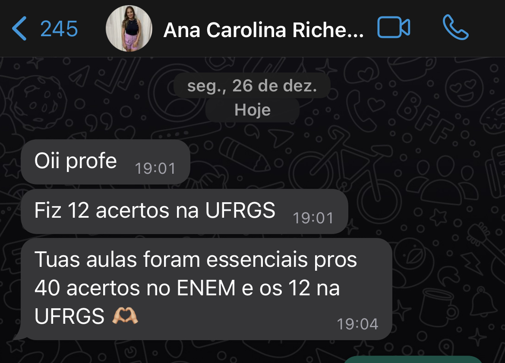Tap the 19:01 timestamp beside 'Oii profe'
Viewport: 505px width, 363px height.
tap(155, 168)
